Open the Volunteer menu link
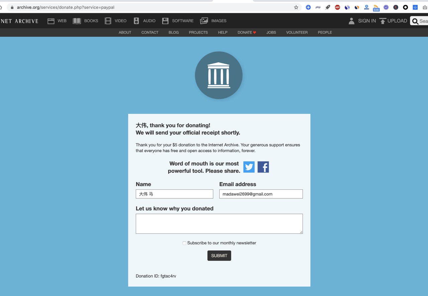 (x=297, y=32)
